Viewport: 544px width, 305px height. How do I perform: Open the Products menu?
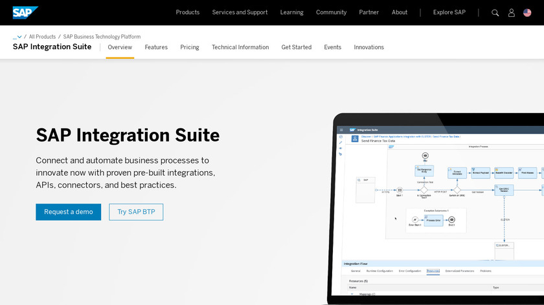(188, 12)
